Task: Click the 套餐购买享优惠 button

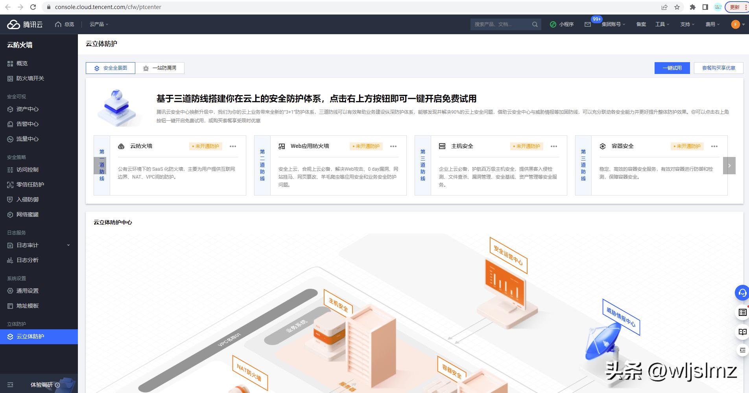Action: coord(719,68)
